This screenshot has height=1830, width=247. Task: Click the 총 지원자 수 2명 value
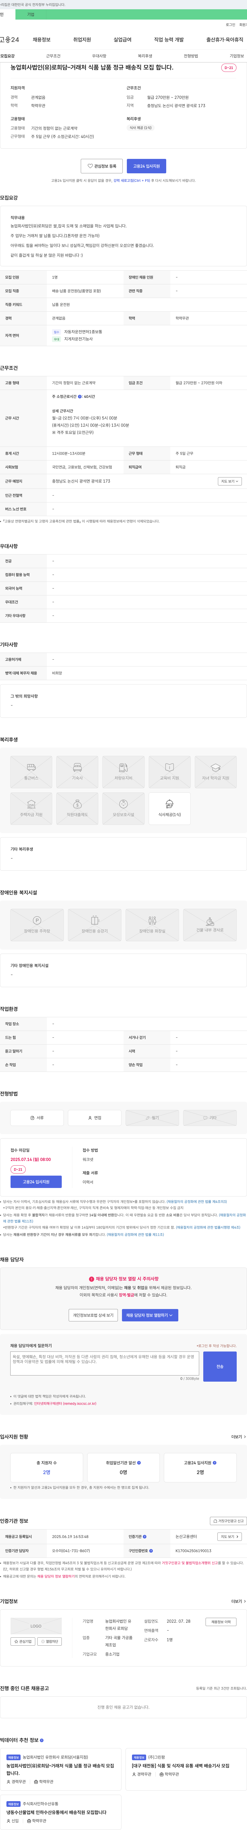pyautogui.click(x=47, y=1473)
